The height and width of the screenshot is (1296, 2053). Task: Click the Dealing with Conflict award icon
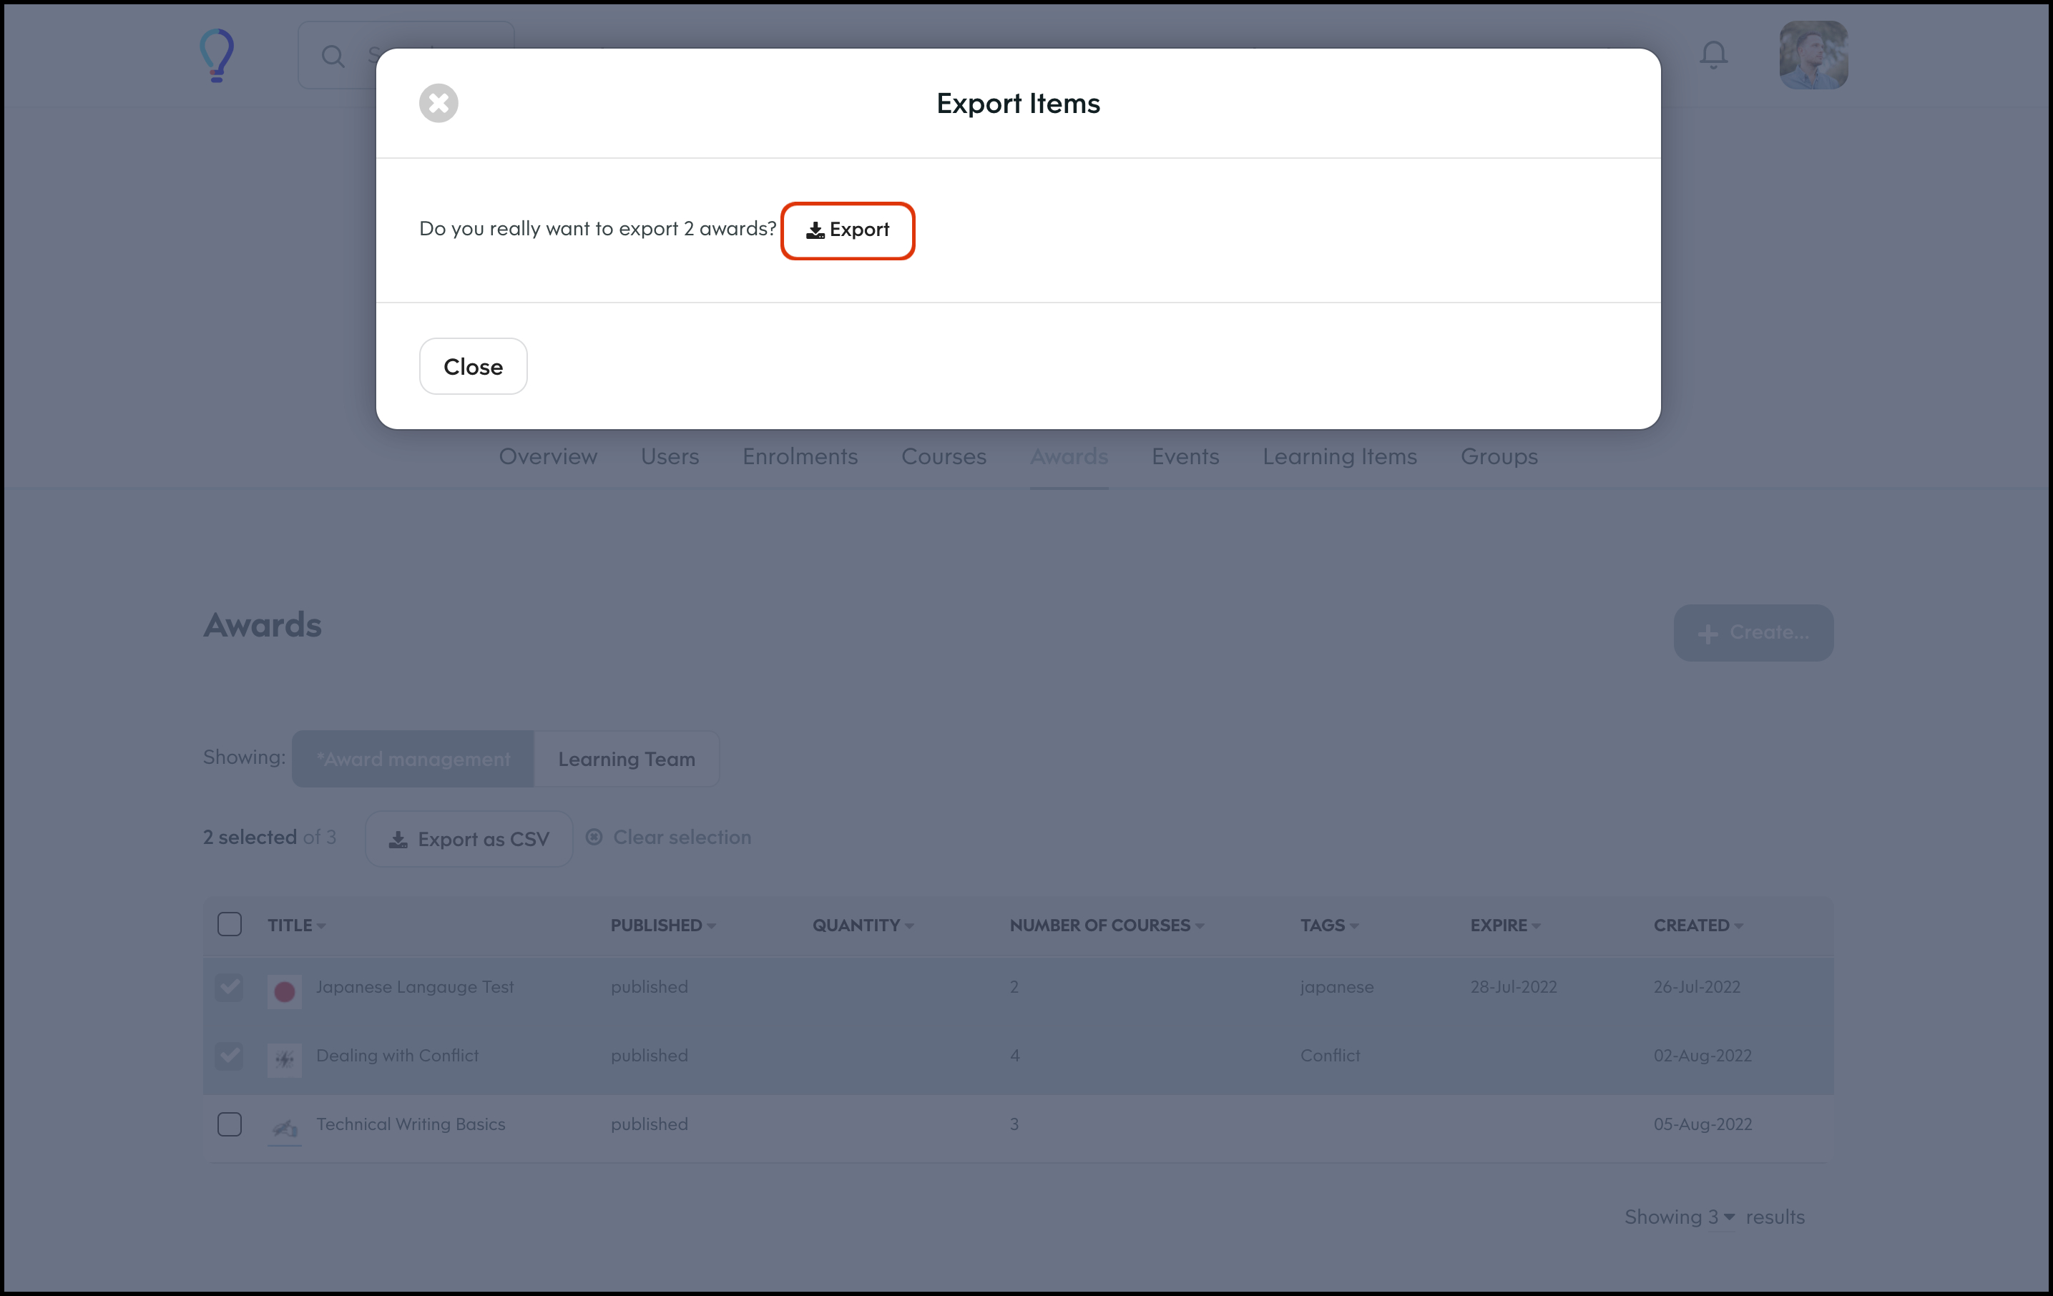[x=284, y=1059]
